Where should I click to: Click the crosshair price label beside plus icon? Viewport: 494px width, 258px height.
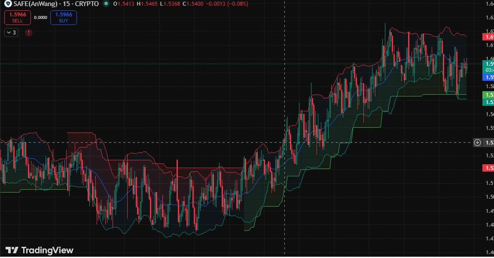[x=489, y=143]
